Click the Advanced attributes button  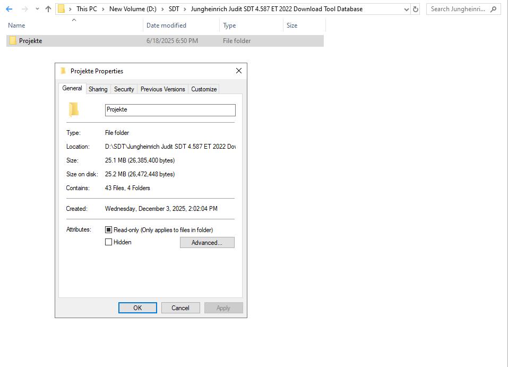(207, 242)
